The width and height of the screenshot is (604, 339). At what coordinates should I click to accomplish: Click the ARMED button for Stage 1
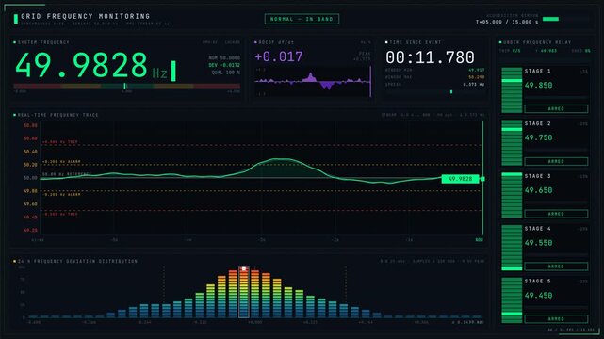(556, 109)
